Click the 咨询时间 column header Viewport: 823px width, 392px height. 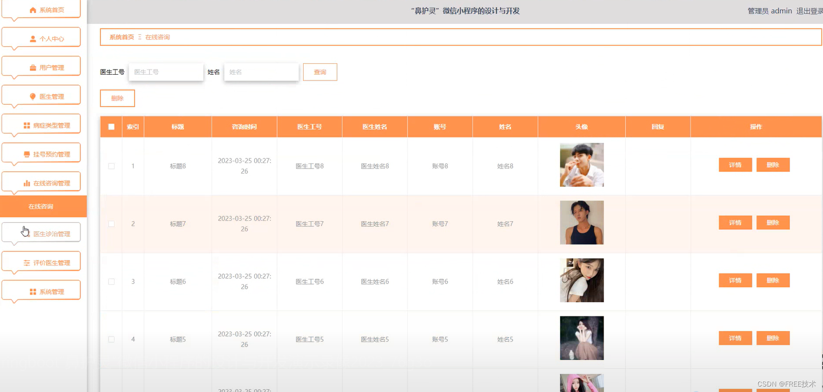(x=244, y=127)
